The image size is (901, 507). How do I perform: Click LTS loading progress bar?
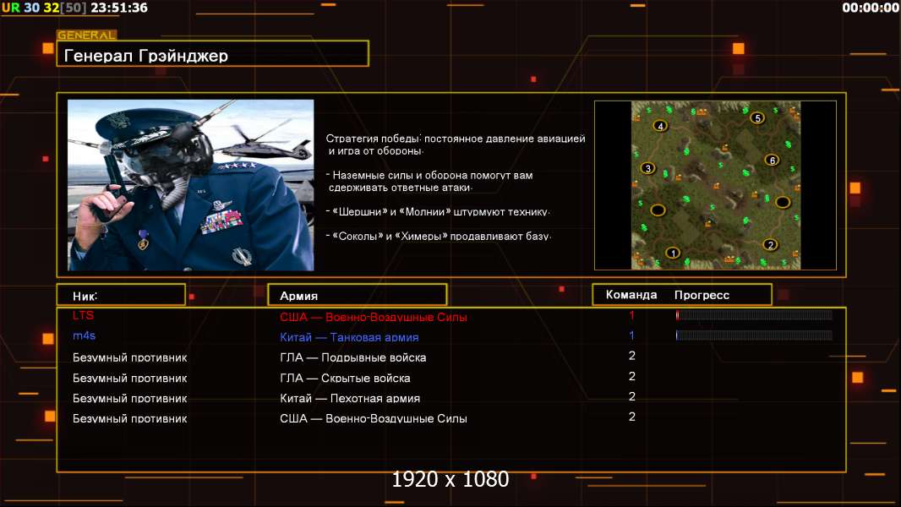coord(754,315)
